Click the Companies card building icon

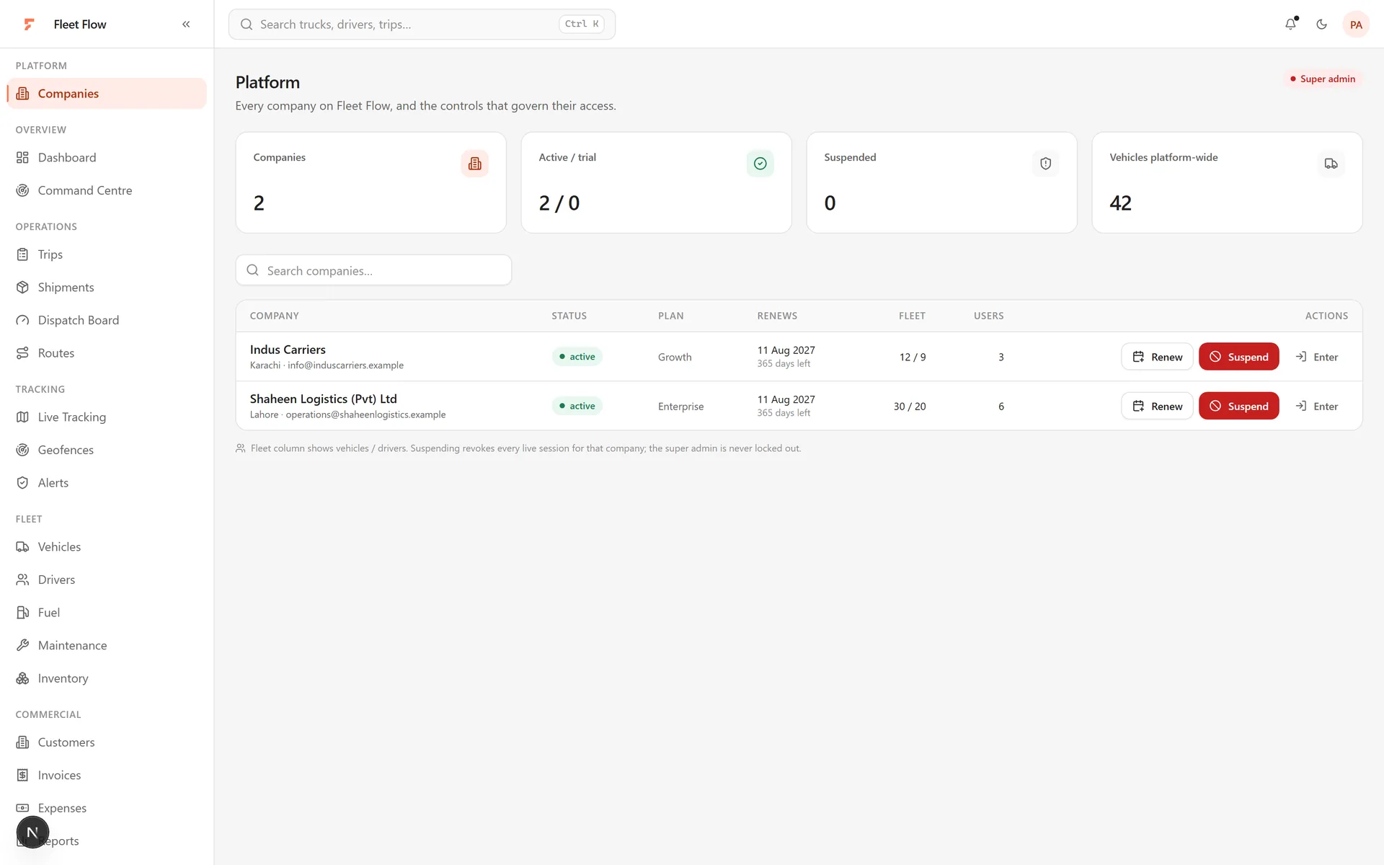(474, 164)
